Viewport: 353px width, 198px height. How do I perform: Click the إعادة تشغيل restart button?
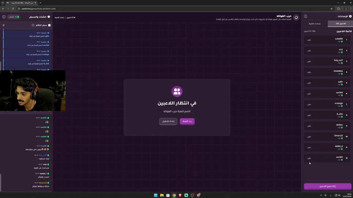click(168, 121)
